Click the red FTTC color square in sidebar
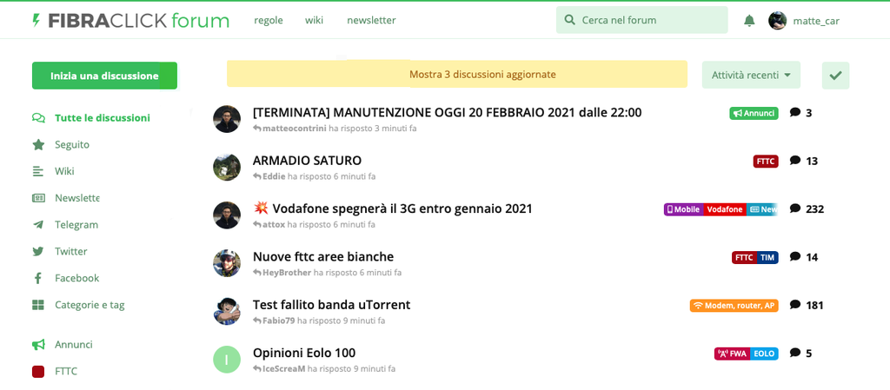The height and width of the screenshot is (390, 890). pos(38,372)
